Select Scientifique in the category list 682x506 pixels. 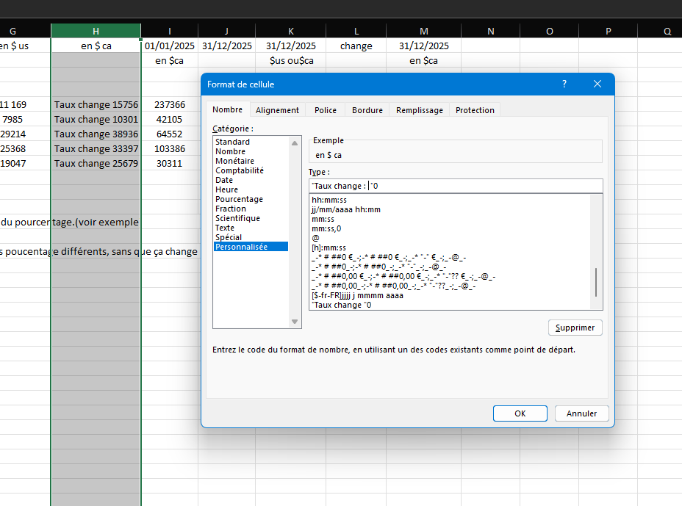coord(237,218)
